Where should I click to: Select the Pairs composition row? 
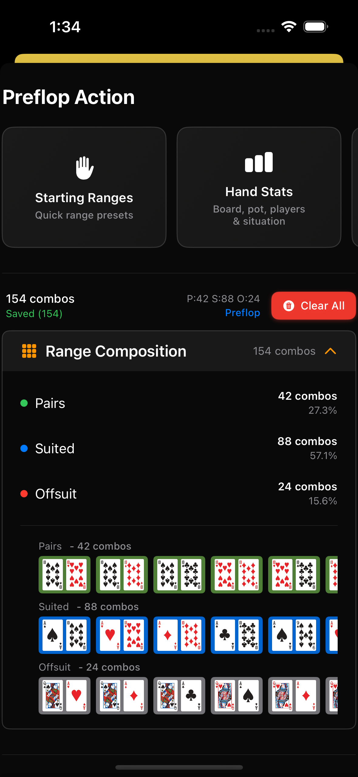tap(179, 403)
